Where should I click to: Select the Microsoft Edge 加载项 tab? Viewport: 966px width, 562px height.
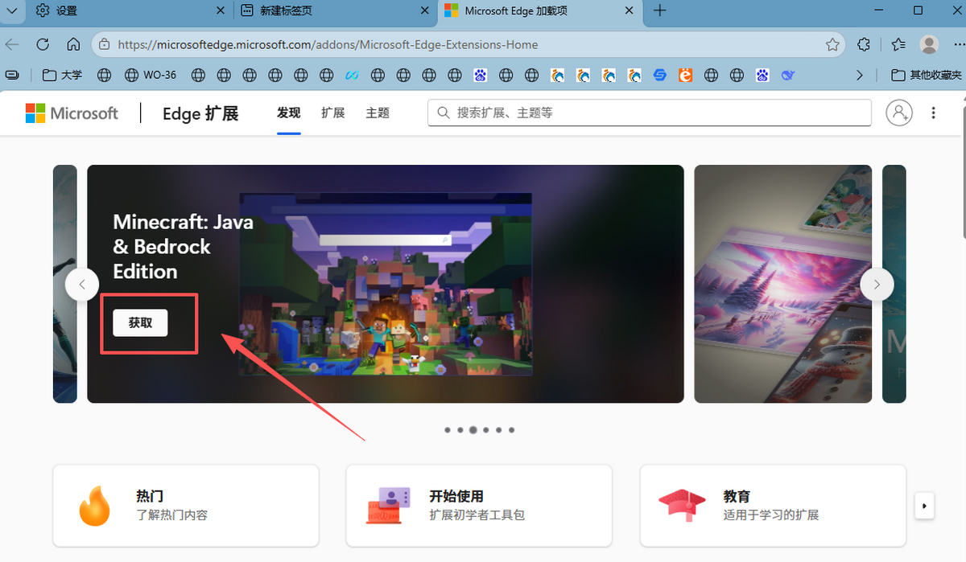[x=539, y=10]
